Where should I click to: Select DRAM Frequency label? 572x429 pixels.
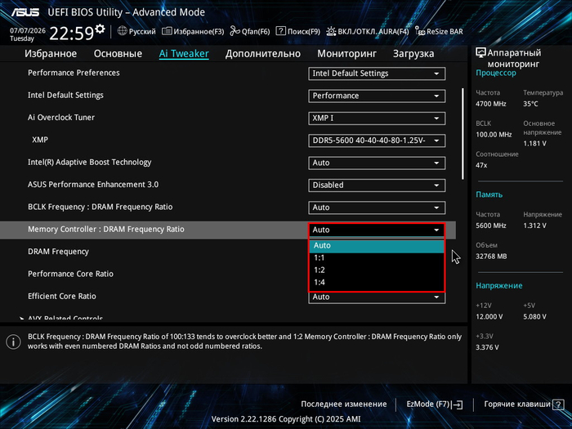click(x=58, y=252)
